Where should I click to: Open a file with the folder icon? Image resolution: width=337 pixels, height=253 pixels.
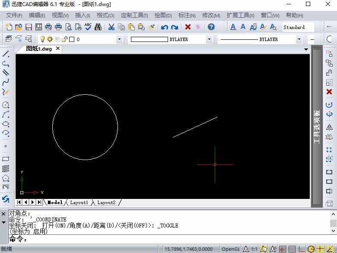[x=19, y=27]
